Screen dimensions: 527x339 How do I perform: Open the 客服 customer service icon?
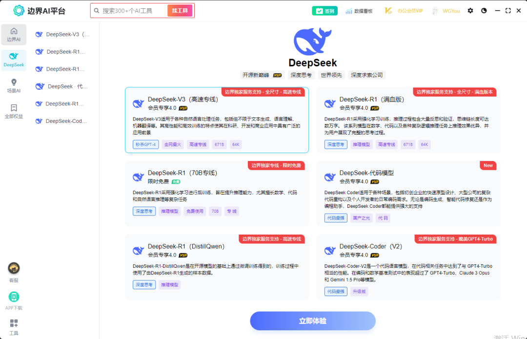point(14,268)
